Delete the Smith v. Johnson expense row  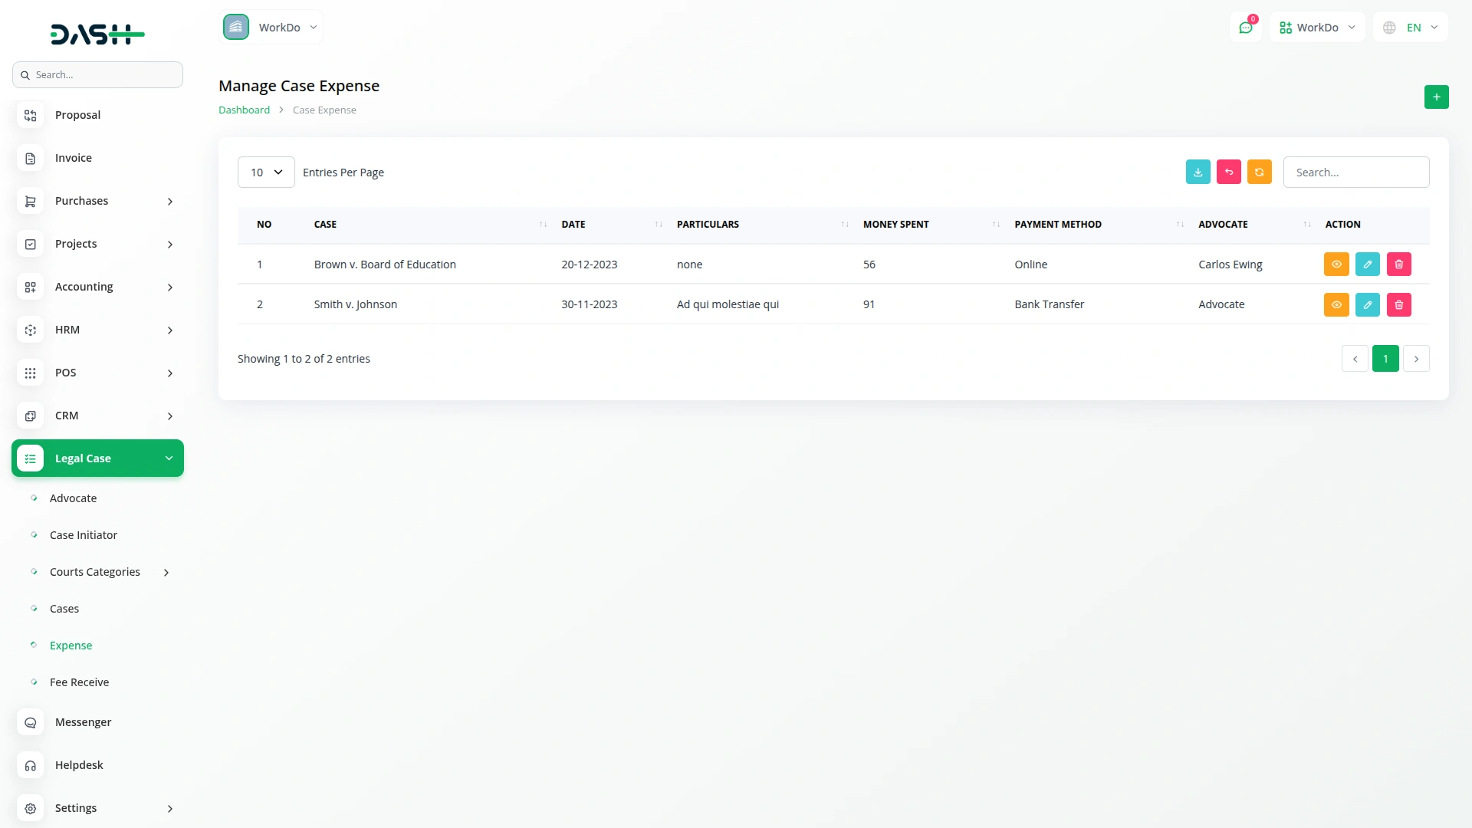(x=1398, y=304)
